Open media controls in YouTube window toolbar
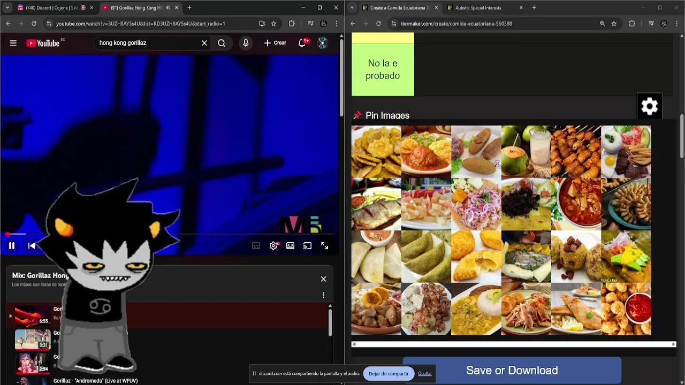This screenshot has height=385, width=685. tap(310, 24)
